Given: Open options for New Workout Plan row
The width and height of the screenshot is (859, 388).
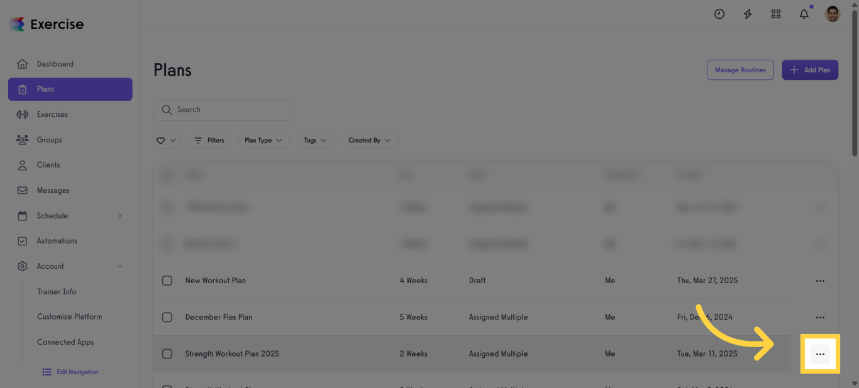Looking at the screenshot, I should (820, 281).
